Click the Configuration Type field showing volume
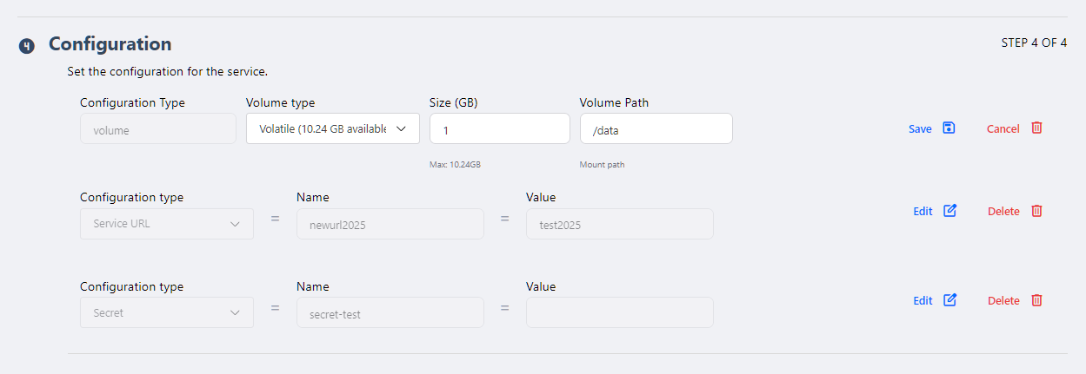Screen dimensions: 1086x374 coord(157,130)
